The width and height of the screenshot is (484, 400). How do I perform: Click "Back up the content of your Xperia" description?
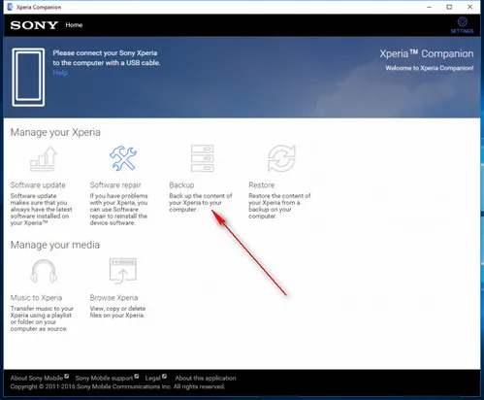[201, 203]
